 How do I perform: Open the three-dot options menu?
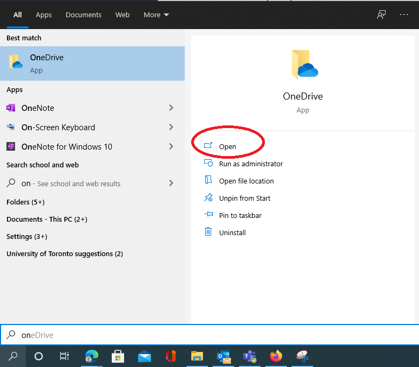point(404,15)
